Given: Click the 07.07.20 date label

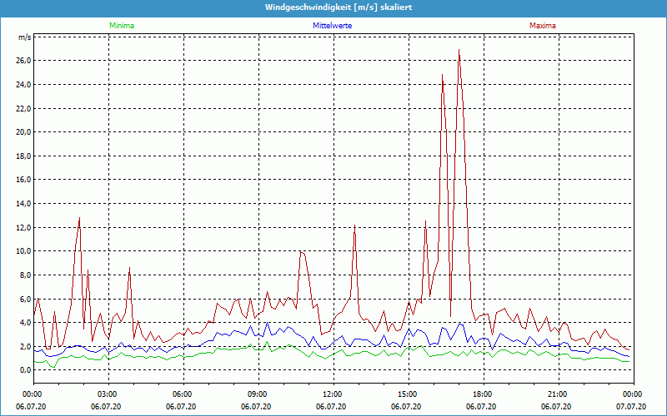Looking at the screenshot, I should coord(631,407).
